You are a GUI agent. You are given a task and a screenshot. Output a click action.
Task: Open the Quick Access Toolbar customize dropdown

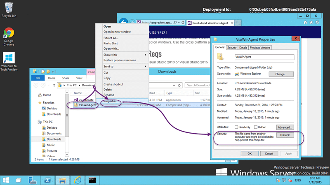(x=53, y=72)
